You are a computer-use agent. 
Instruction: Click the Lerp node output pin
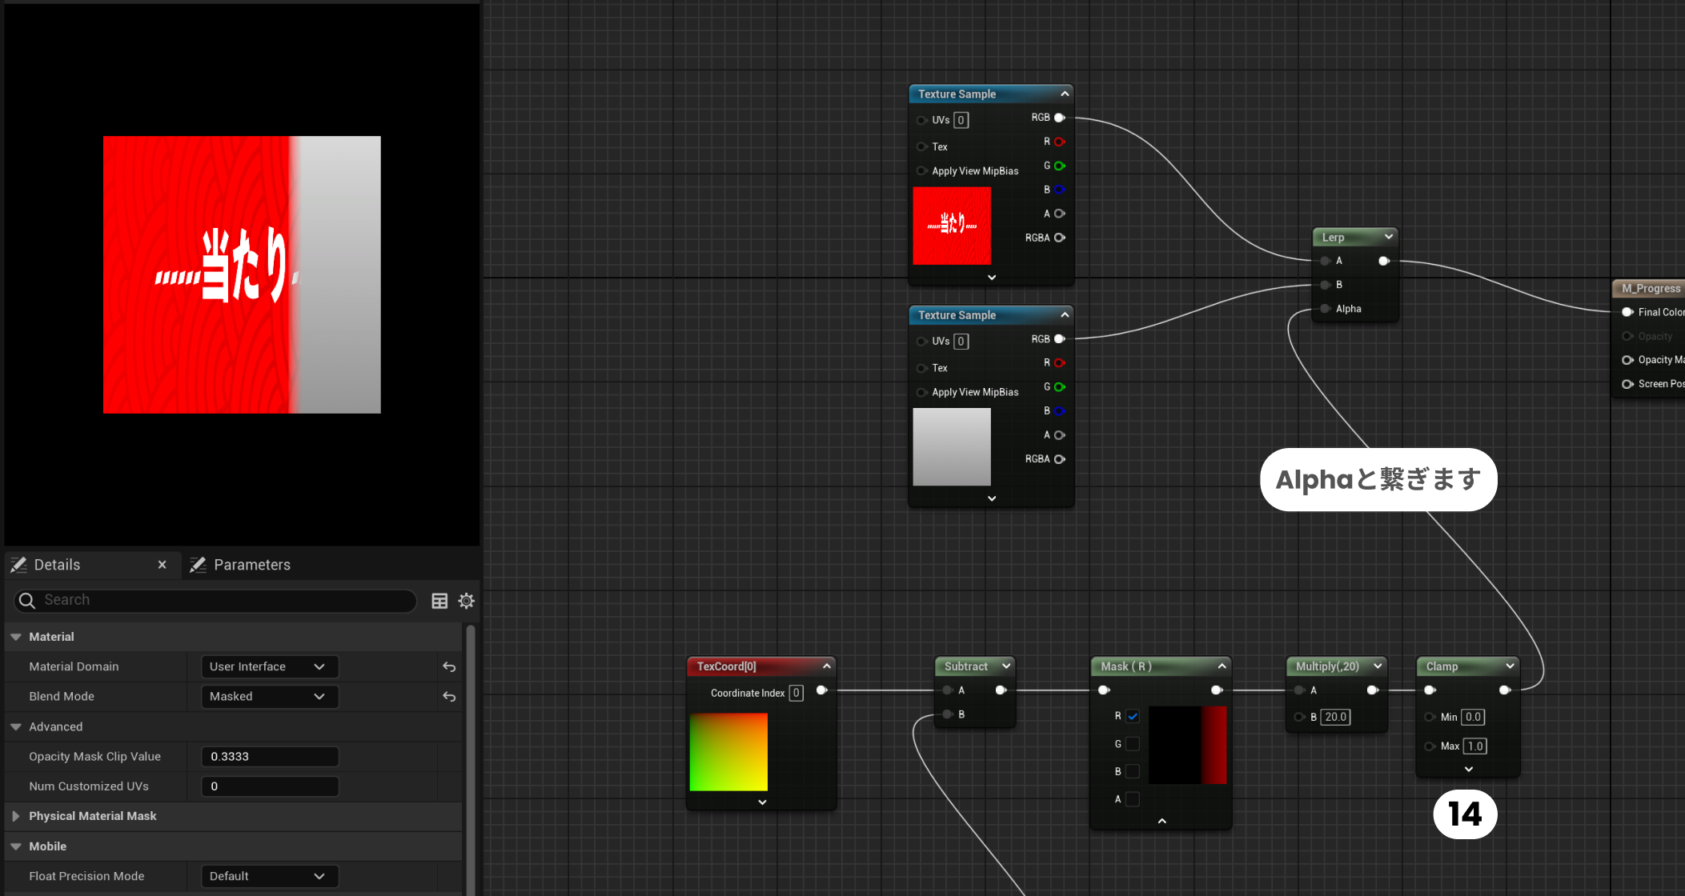(1383, 261)
